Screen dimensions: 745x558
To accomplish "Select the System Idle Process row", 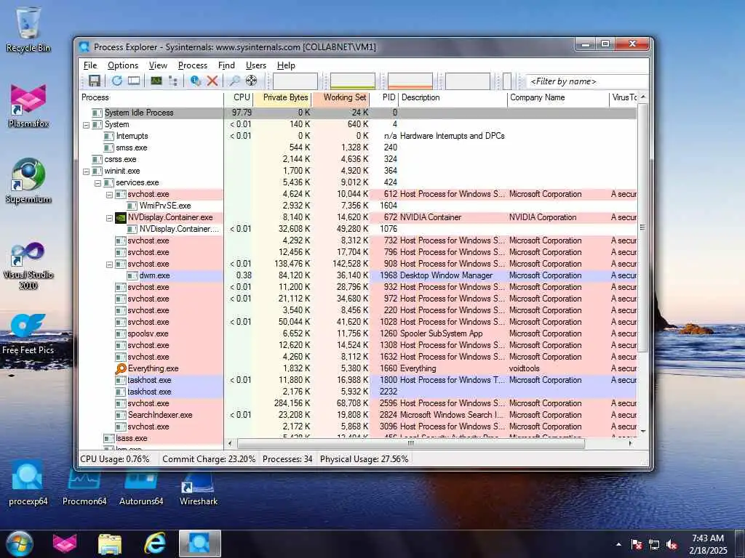I will click(x=357, y=113).
